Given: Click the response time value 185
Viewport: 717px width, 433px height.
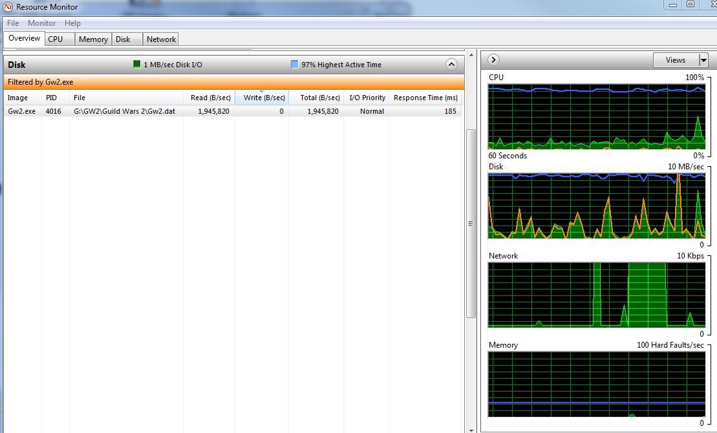Looking at the screenshot, I should pos(451,111).
